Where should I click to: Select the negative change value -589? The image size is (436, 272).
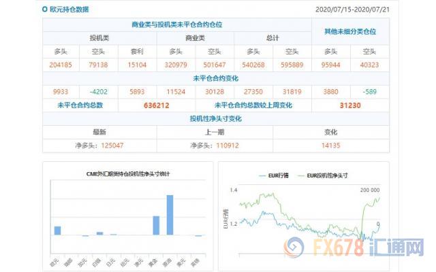[369, 92]
